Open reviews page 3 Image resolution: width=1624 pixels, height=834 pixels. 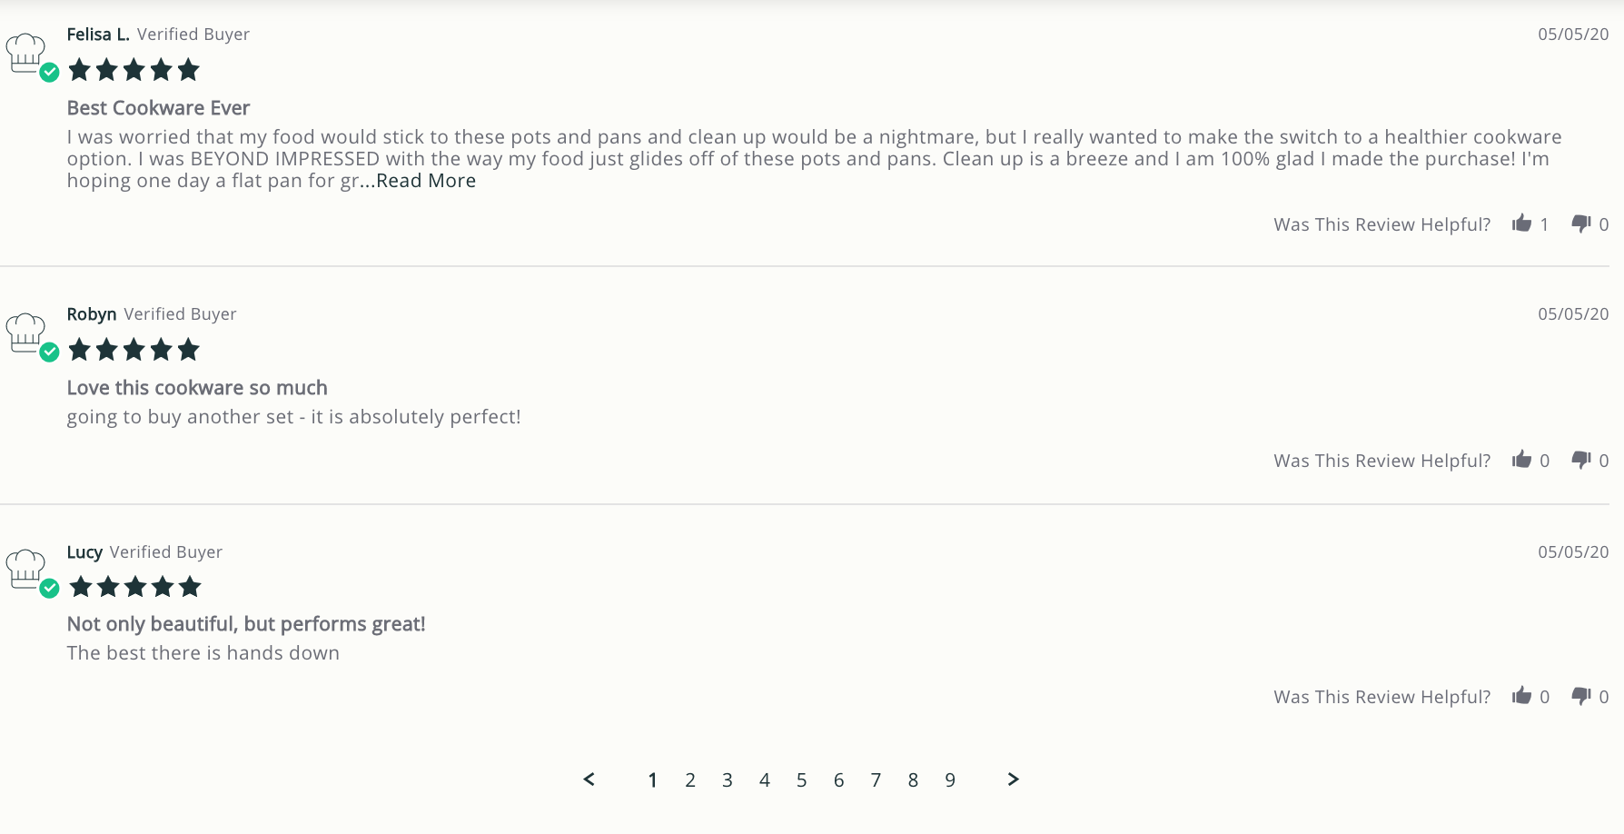(728, 780)
